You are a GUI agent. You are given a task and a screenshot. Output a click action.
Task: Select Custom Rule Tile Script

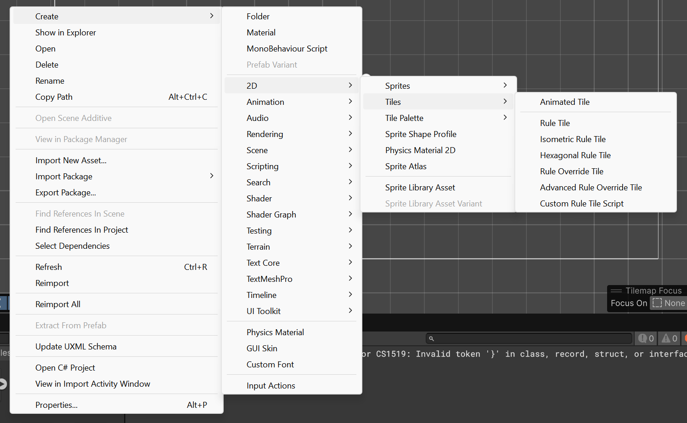(581, 204)
